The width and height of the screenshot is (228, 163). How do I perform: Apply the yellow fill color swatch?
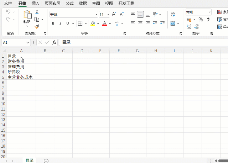coord(93,23)
